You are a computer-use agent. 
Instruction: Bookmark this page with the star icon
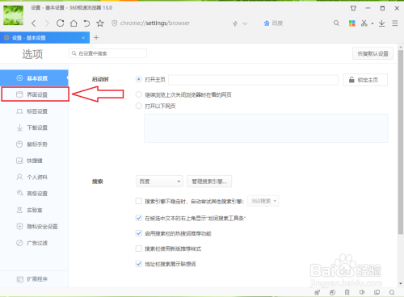tap(100, 23)
